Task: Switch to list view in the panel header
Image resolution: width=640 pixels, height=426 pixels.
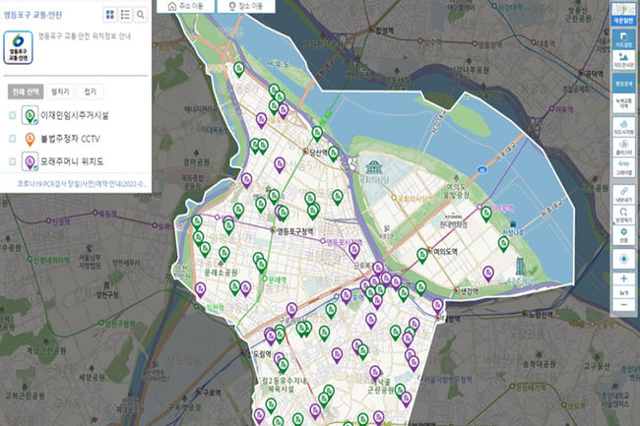Action: tap(125, 15)
